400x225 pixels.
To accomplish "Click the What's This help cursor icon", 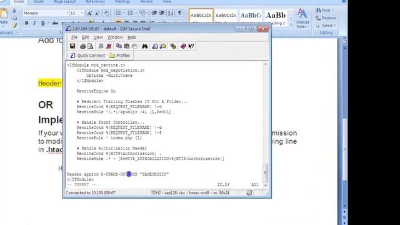I will [191, 46].
